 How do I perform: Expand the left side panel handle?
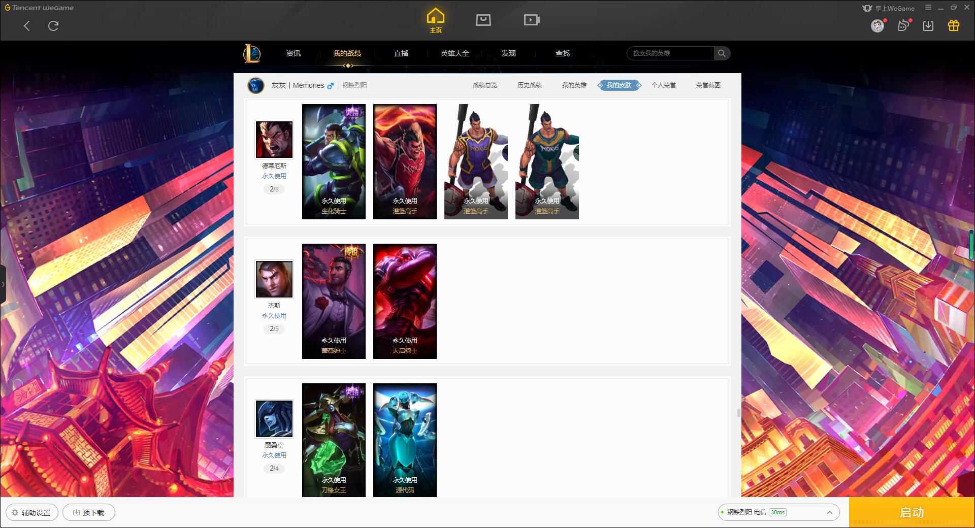coord(3,284)
